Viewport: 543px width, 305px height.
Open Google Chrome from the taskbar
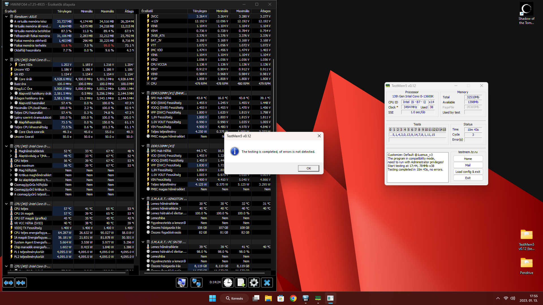(293, 298)
